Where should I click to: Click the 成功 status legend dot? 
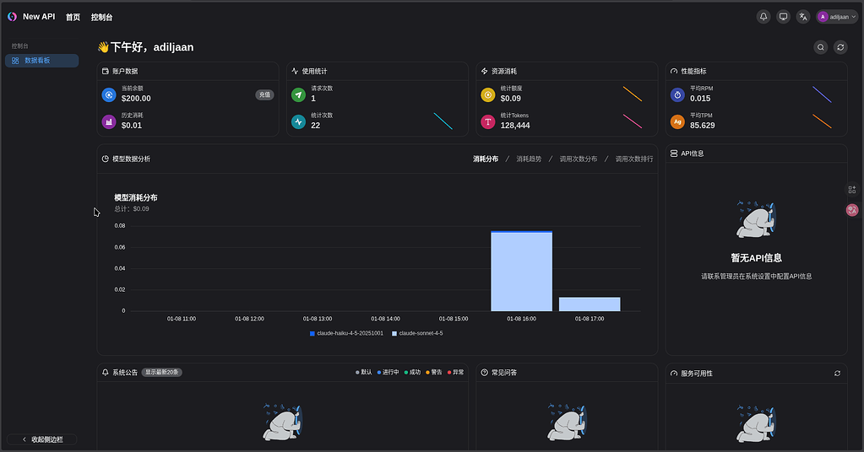406,373
